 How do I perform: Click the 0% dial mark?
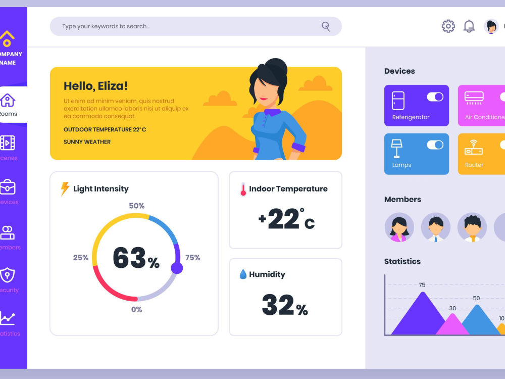(136, 310)
